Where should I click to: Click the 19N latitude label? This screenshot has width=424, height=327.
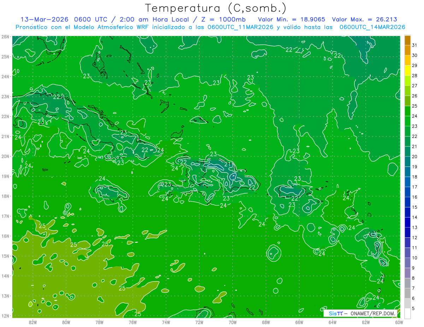pos(5,176)
